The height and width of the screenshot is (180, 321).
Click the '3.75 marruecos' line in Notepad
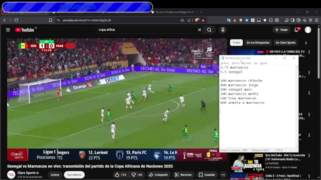pyautogui.click(x=234, y=67)
